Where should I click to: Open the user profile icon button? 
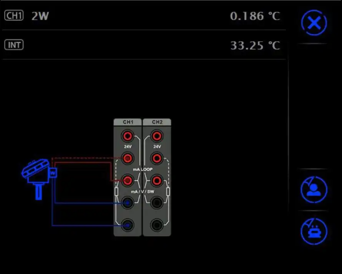314,190
